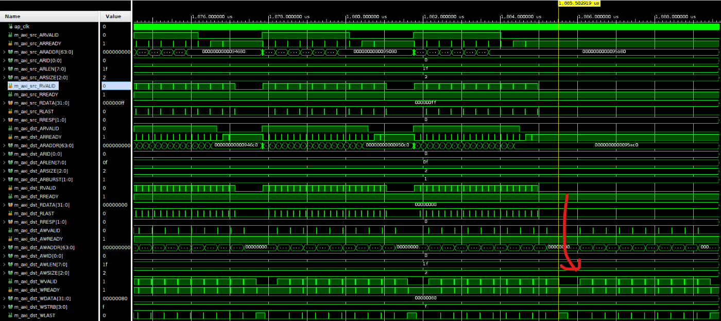
Task: Click the m_axi_dst_WVALID signal icon
Action: pos(11,281)
